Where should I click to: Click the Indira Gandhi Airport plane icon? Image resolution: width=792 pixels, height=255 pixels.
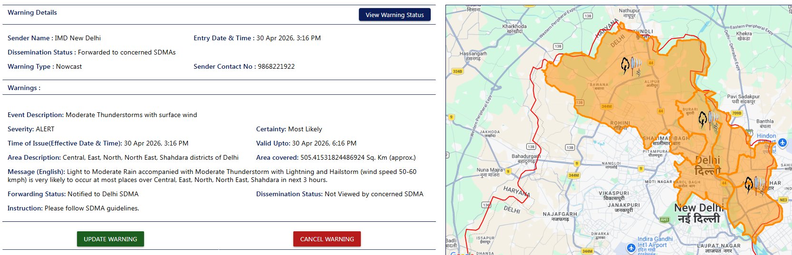(x=631, y=248)
